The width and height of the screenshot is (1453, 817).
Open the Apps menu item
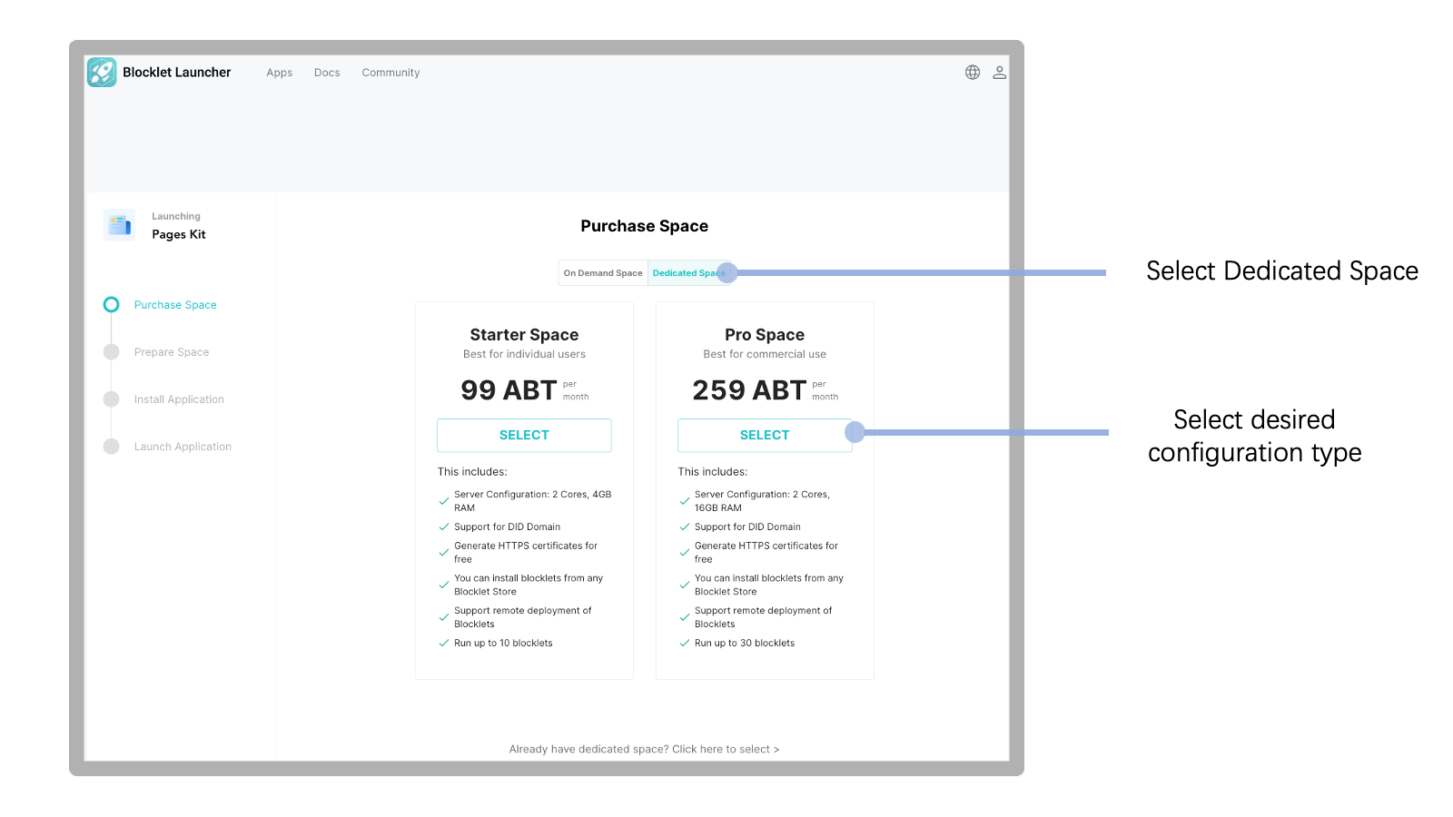coord(280,73)
